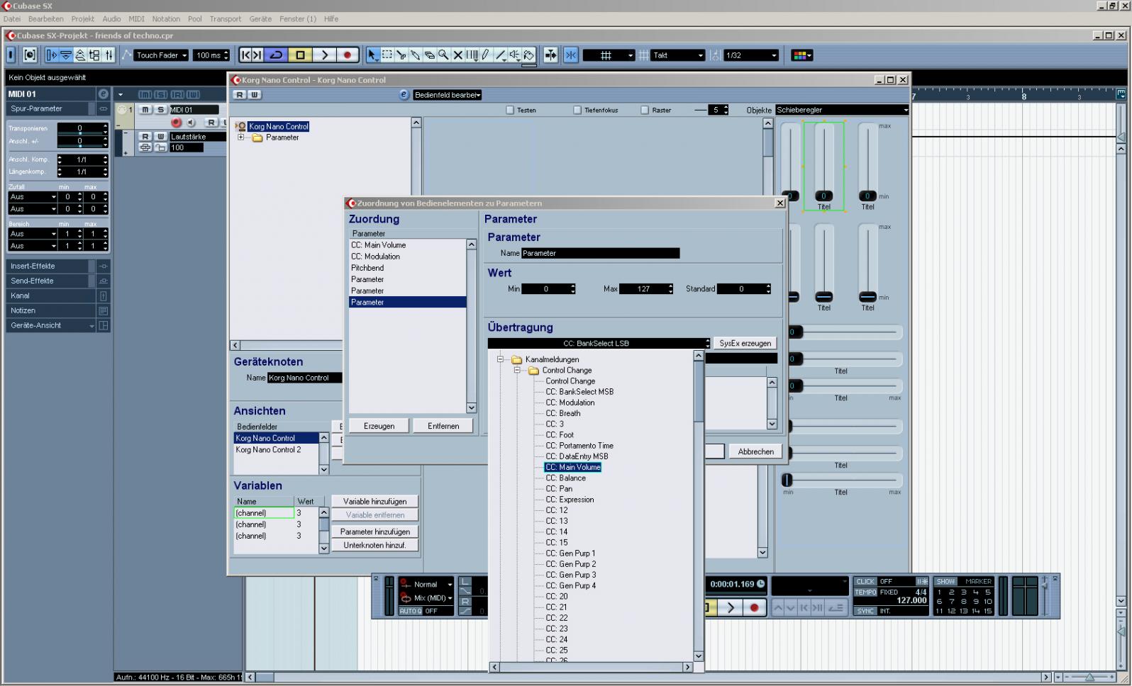Select the Zoom magnifier tool
1132x686 pixels.
click(x=443, y=55)
